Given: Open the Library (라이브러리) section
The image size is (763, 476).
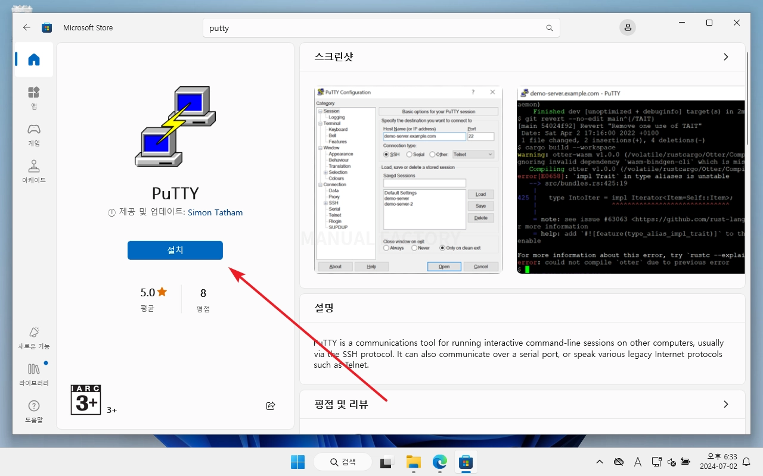Looking at the screenshot, I should click(34, 374).
